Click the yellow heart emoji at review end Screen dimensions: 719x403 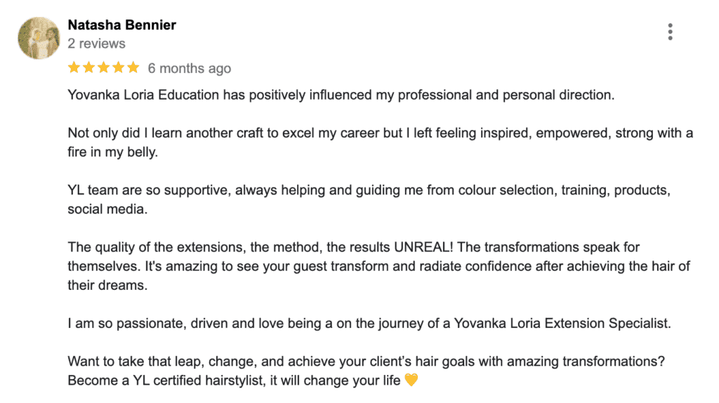411,381
